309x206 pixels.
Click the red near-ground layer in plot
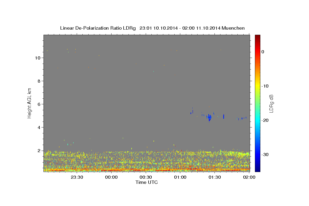pyautogui.click(x=147, y=170)
